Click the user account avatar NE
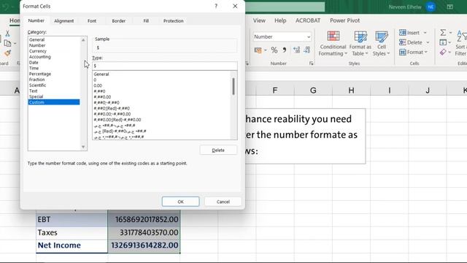Screen dimensions: 467x263 431,7
